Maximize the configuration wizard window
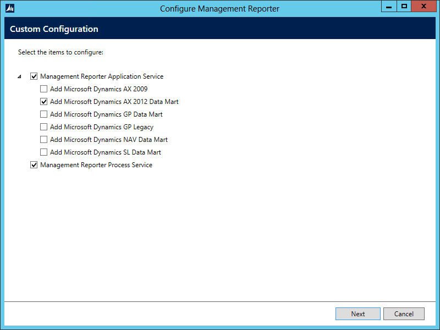 tap(405, 6)
